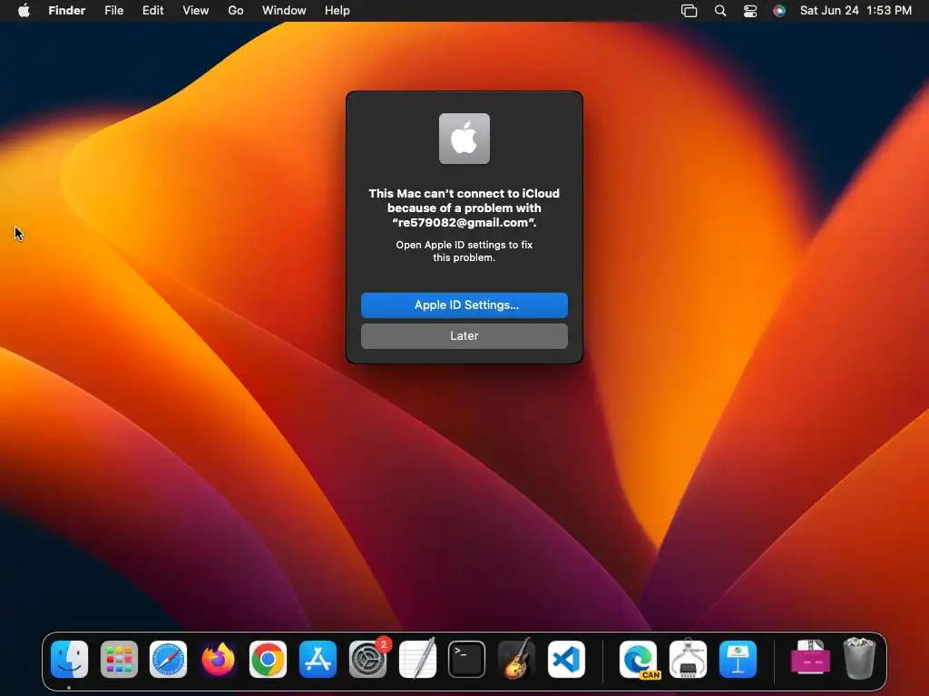Click the Stage Manager menu bar icon
Screen dimensions: 929x696
(x=689, y=11)
